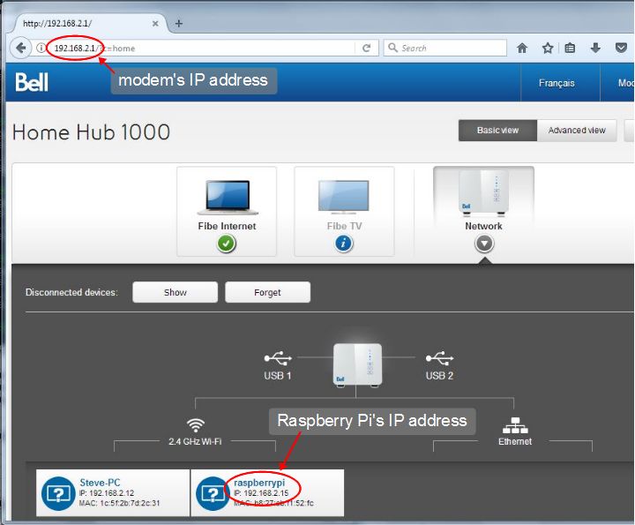Collapse the Network section arrow

click(x=484, y=244)
